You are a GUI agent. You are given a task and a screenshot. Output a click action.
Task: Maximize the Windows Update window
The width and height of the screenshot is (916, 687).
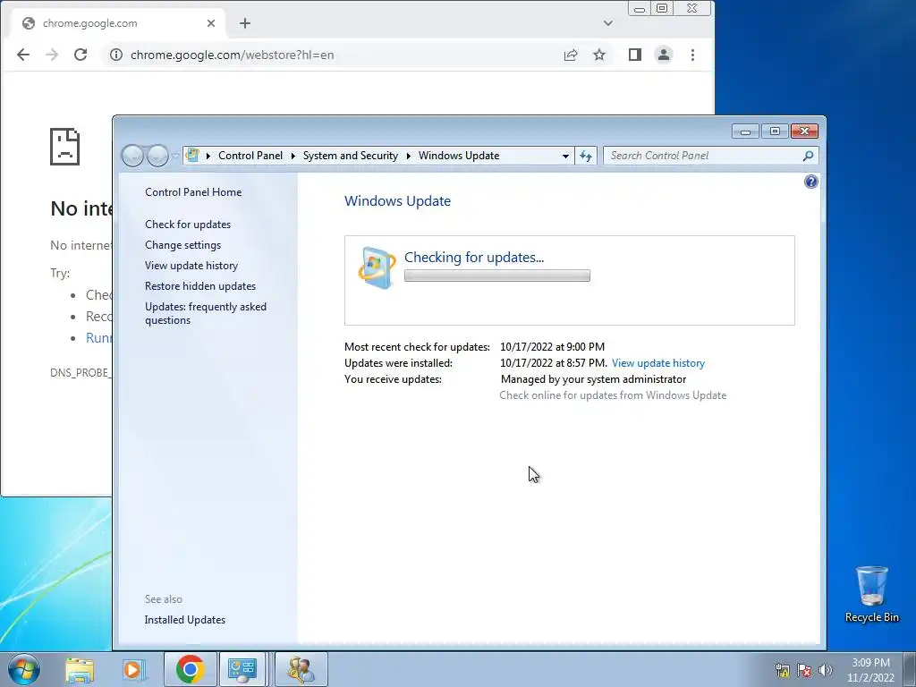tap(775, 131)
